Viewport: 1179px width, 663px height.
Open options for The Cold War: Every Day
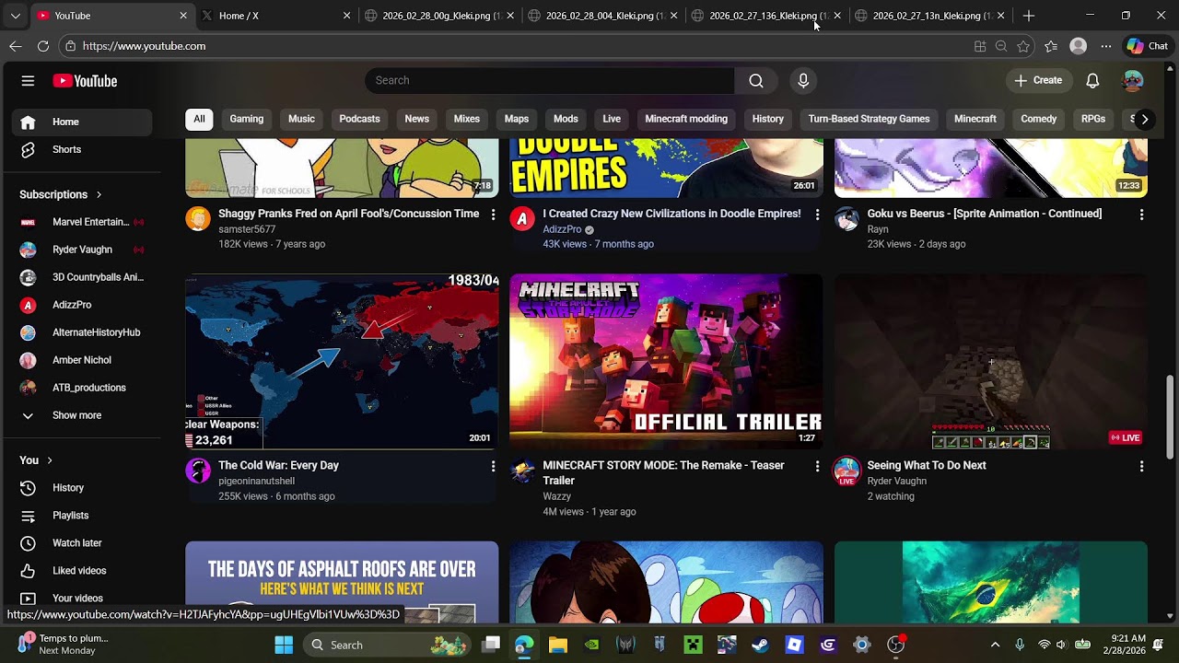coord(493,467)
